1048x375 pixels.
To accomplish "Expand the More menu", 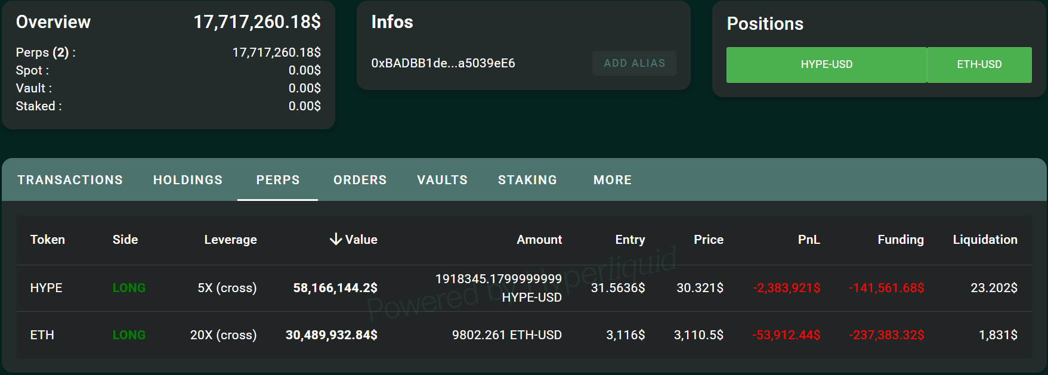I will [x=612, y=180].
